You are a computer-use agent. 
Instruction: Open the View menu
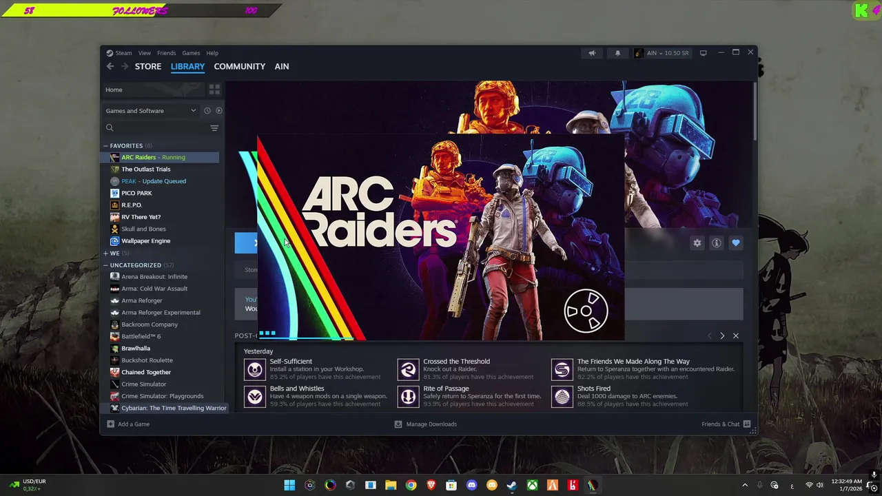144,53
